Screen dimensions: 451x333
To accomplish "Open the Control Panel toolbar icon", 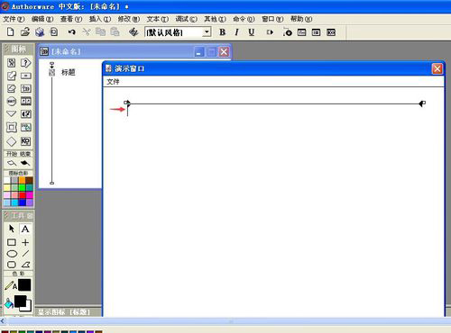I will [288, 32].
